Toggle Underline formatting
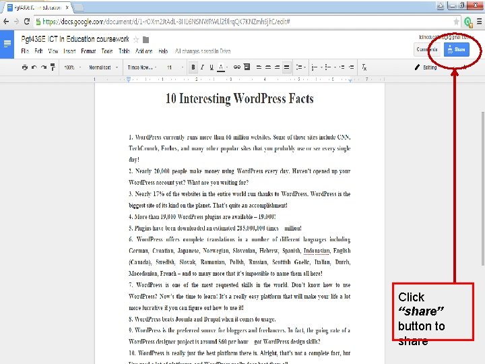Viewport: 485px width, 364px height. click(x=212, y=67)
